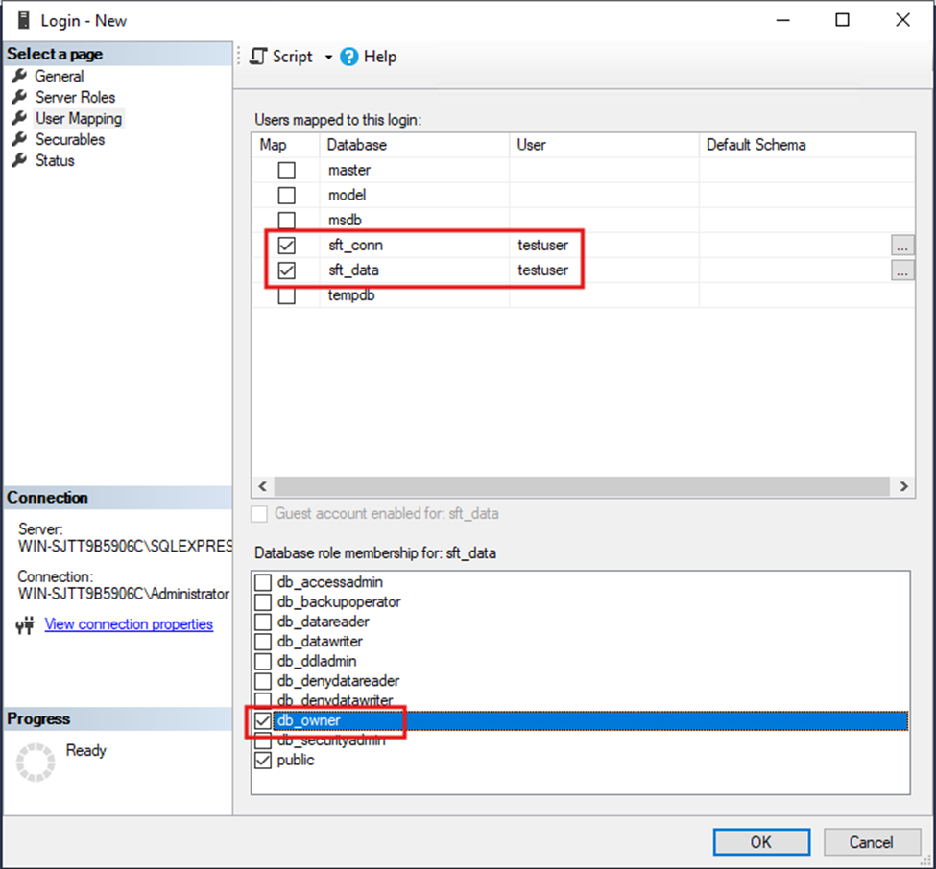Cancel the new login dialog

(x=871, y=842)
